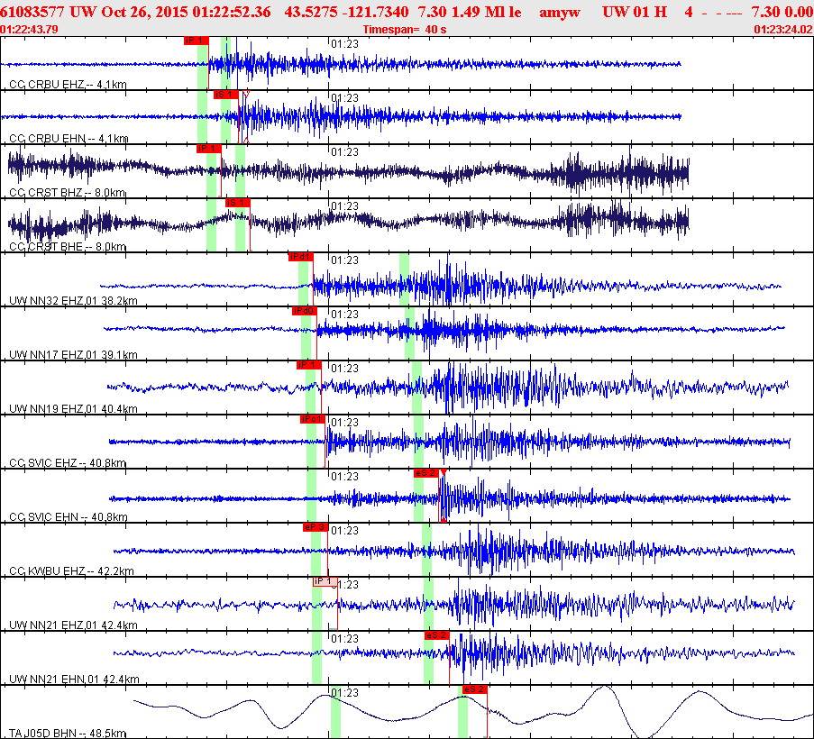Click the 01:23 tick label on CRST BHZ trace
This screenshot has width=814, height=739.
pos(344,152)
